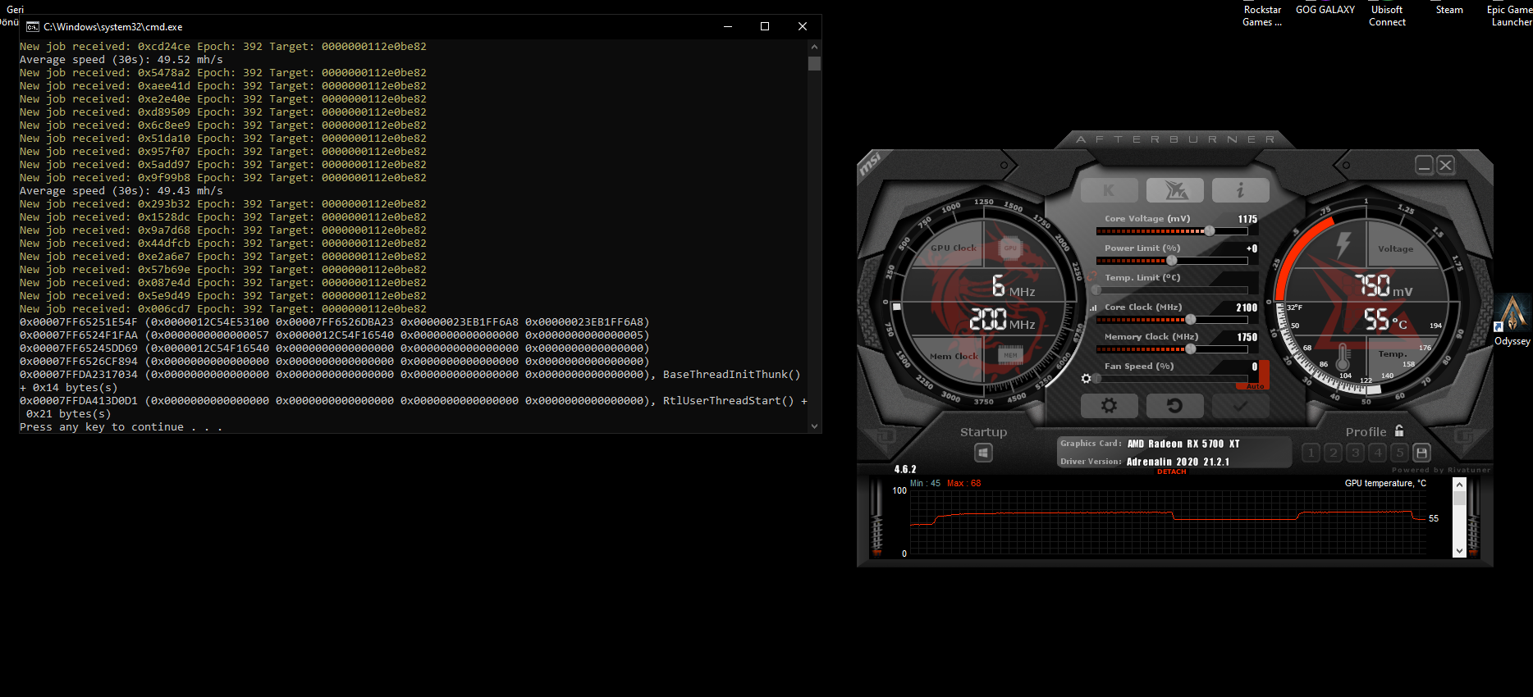Click the Fan Speed (%) slider handle
The height and width of the screenshot is (697, 1533).
click(x=1097, y=379)
